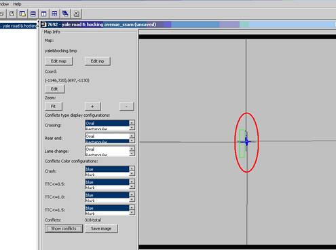Click the Show conflicts button

coord(64,228)
